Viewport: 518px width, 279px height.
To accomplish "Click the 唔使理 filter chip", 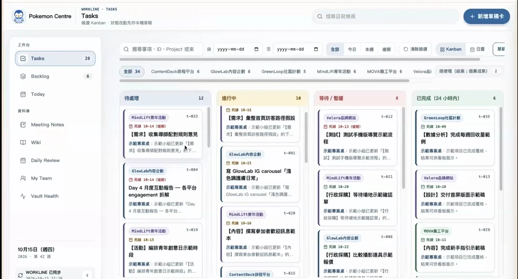I will tap(468, 71).
